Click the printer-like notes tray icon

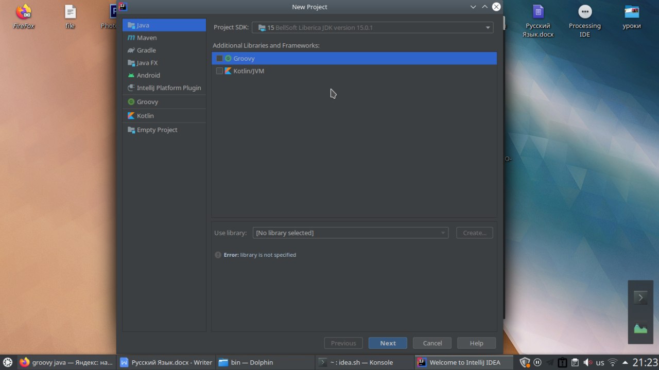(x=575, y=362)
